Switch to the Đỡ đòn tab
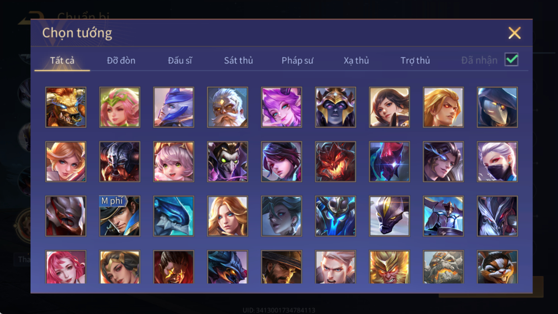558x314 pixels. [121, 60]
